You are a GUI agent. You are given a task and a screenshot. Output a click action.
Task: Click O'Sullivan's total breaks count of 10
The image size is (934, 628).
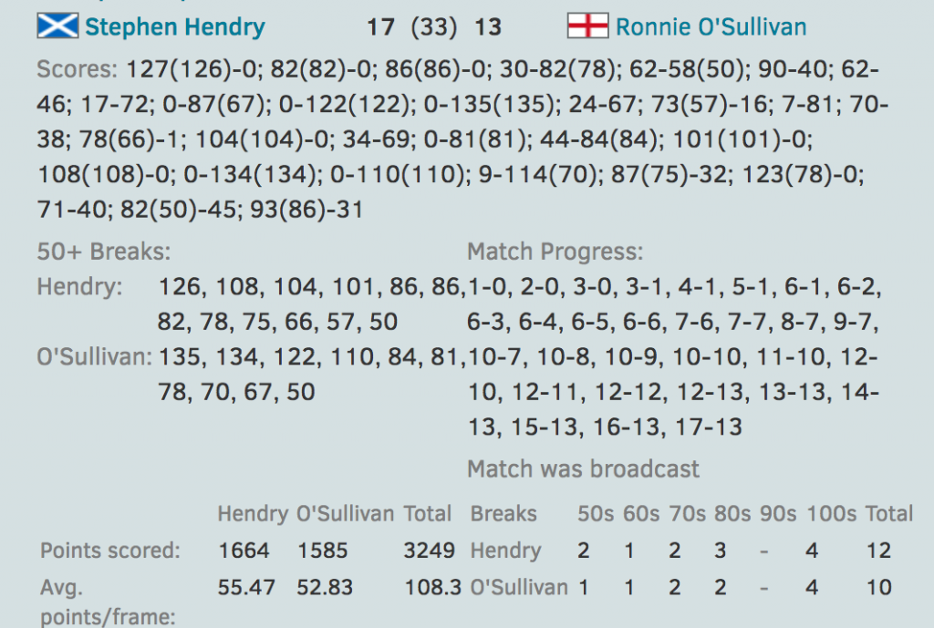(878, 588)
